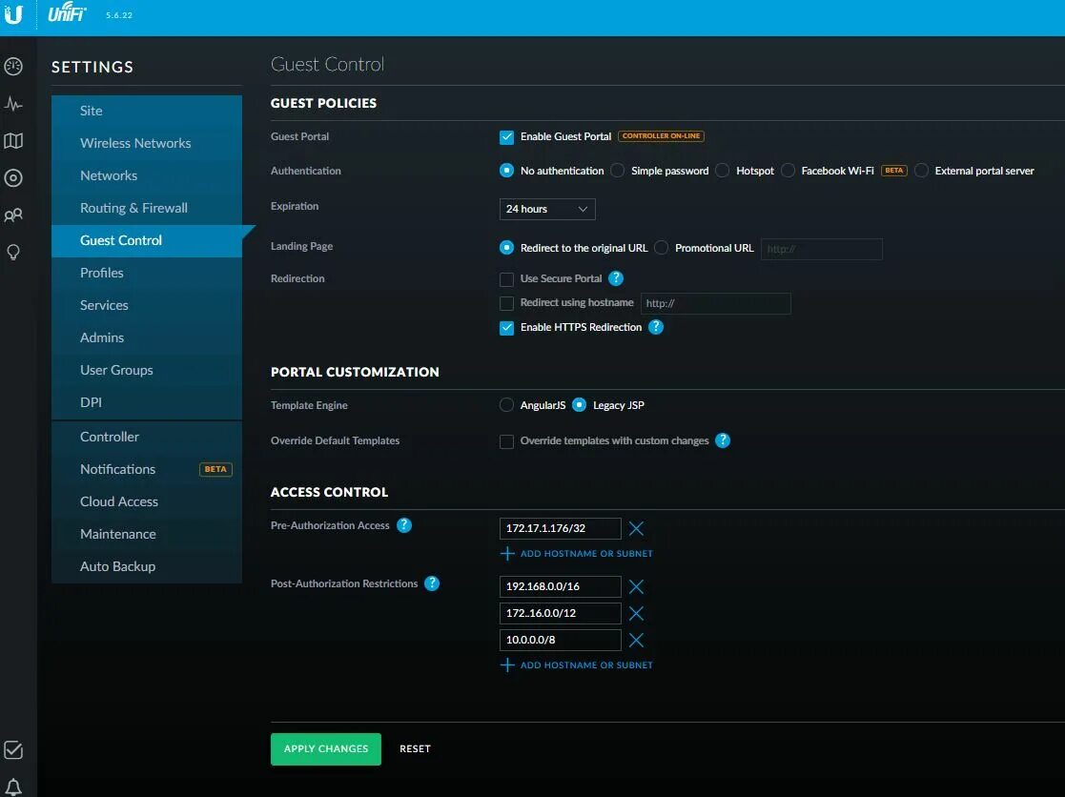Select No authentication option
This screenshot has height=797, width=1065.
pyautogui.click(x=506, y=171)
